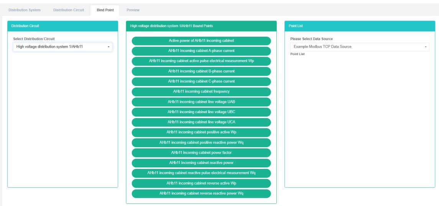Click AHb11 incoming cabinet frequency point
This screenshot has height=206, width=439.
tap(201, 92)
